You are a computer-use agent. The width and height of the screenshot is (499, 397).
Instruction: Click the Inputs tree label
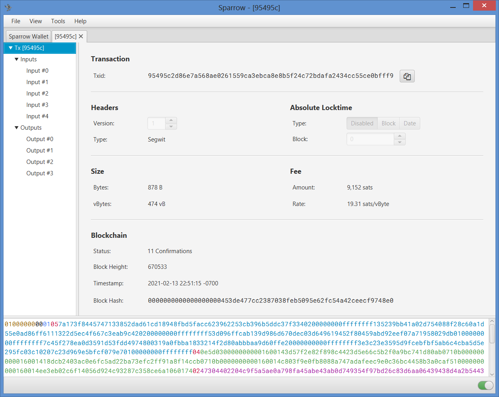tap(28, 59)
